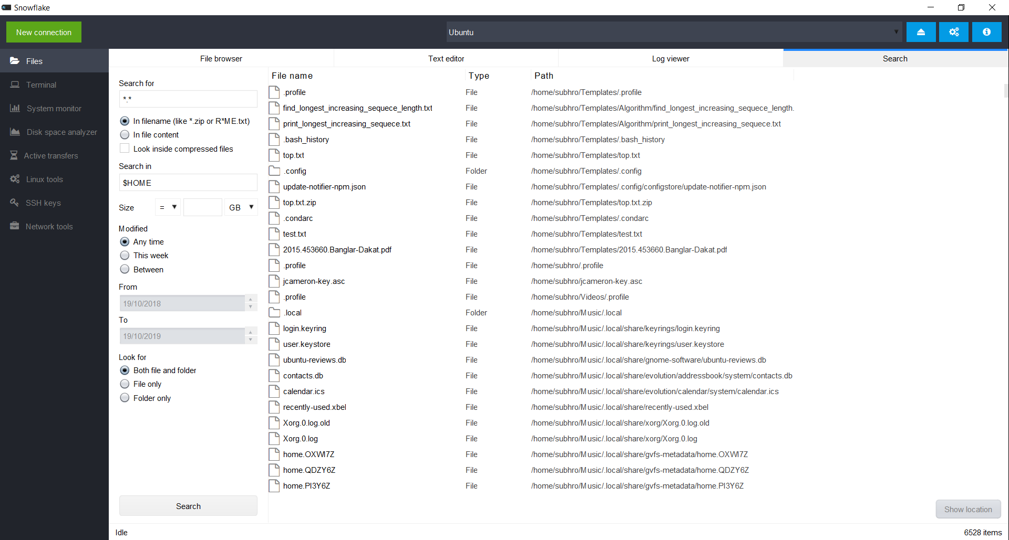
Task: Open the Ubuntu connection dropdown
Action: (x=896, y=31)
